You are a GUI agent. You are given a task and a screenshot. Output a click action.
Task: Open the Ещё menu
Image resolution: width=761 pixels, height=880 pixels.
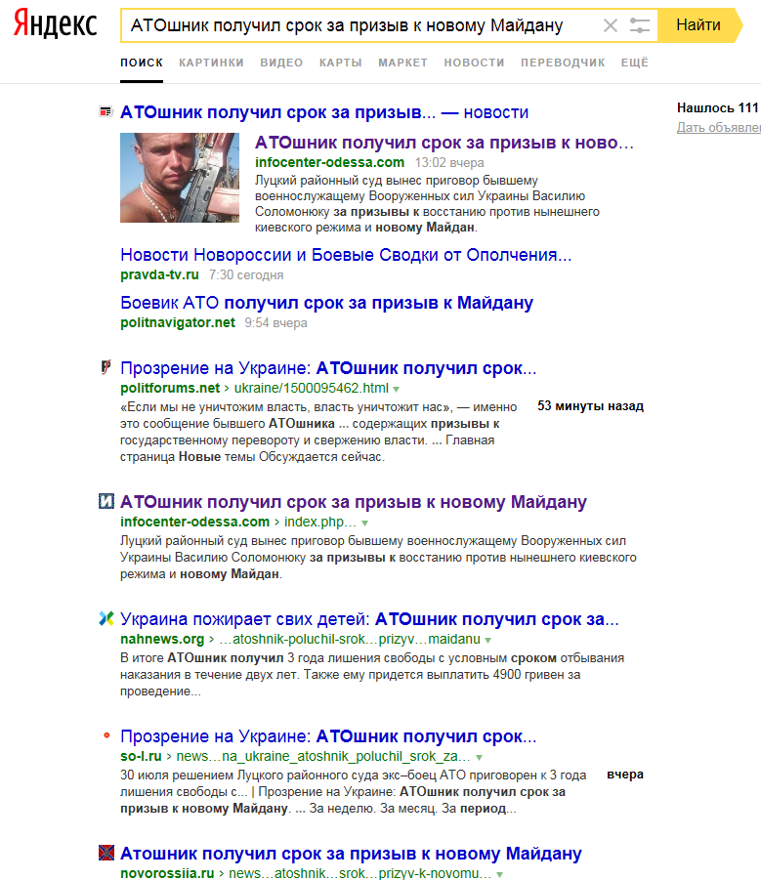click(634, 63)
